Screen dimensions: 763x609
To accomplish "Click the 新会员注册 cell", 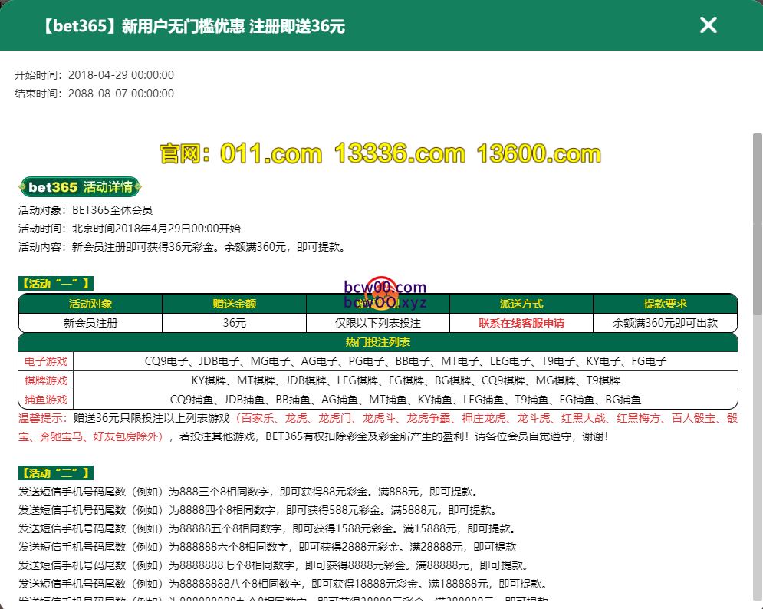I will pos(90,323).
